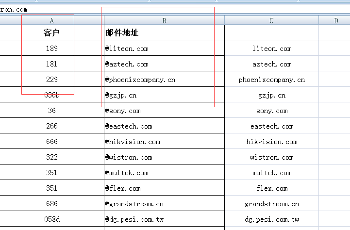This screenshot has height=230, width=350.
Task: Select cell multek.com in column C
Action: [271, 172]
